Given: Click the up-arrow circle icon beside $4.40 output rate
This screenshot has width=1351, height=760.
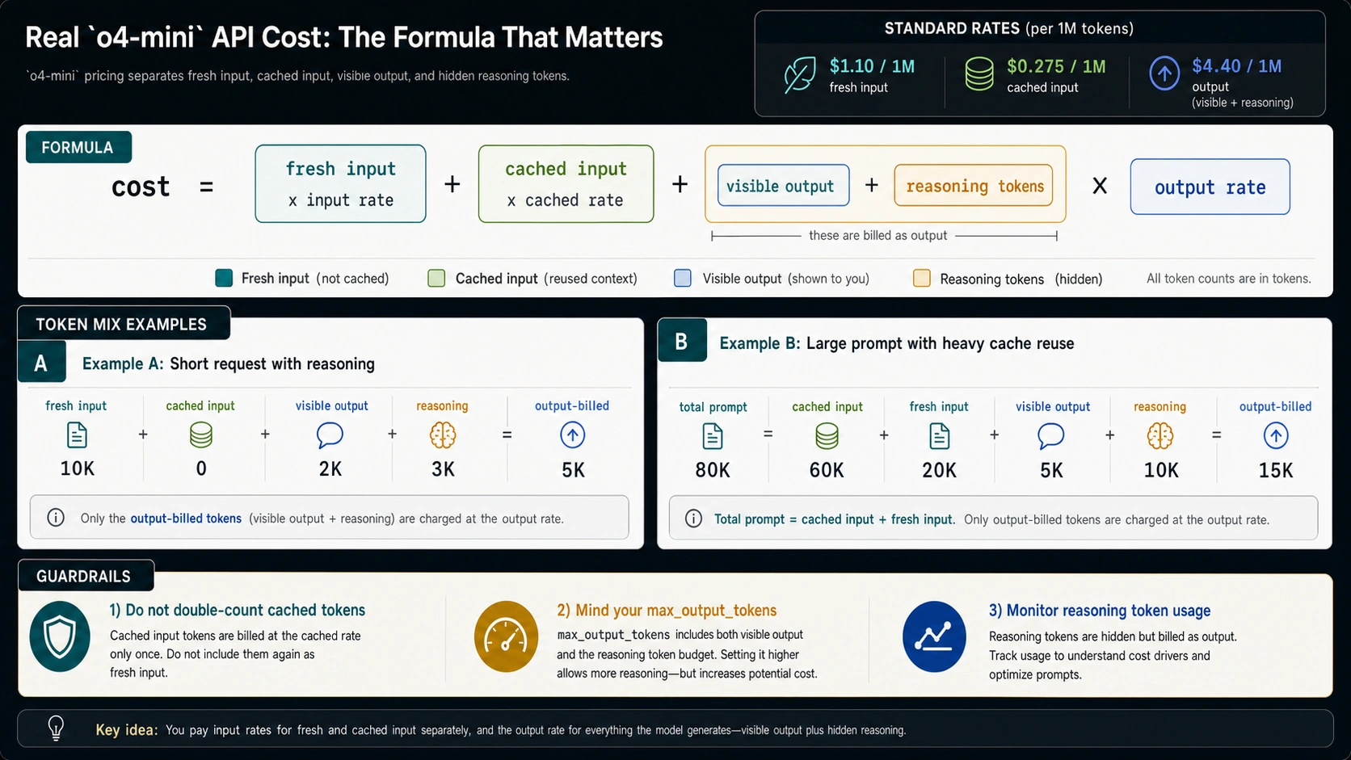Looking at the screenshot, I should tap(1164, 74).
